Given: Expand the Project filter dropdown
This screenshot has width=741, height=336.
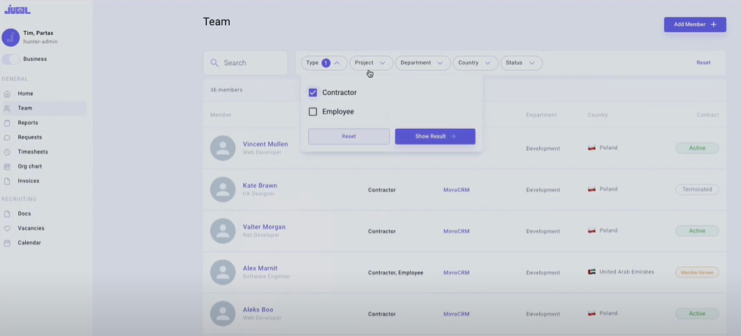Looking at the screenshot, I should pos(371,63).
